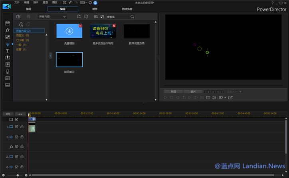Collapse the category panel with left arrow
Image resolution: width=289 pixels, height=178 pixels.
(50, 55)
